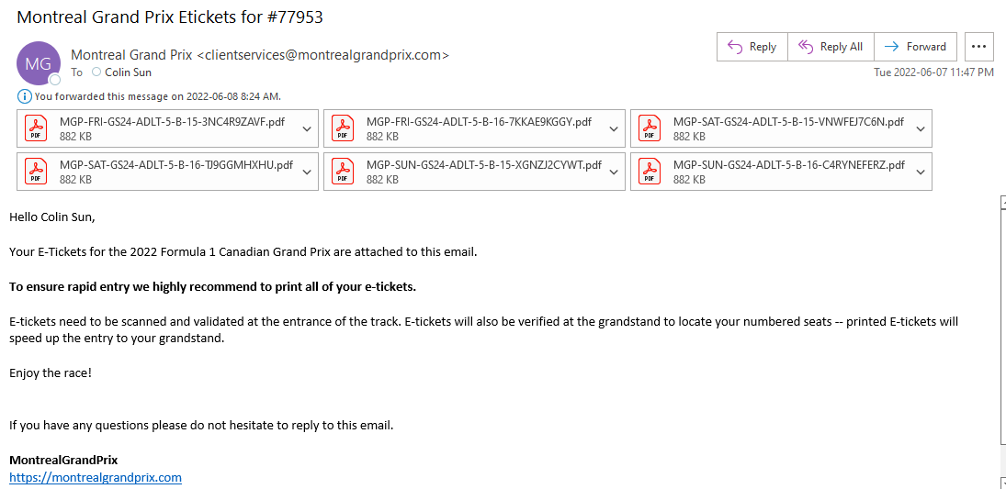
Task: Open the MGP-SUN-GS24-ADLT-5-B-15 PDF attachment icon
Action: point(342,172)
